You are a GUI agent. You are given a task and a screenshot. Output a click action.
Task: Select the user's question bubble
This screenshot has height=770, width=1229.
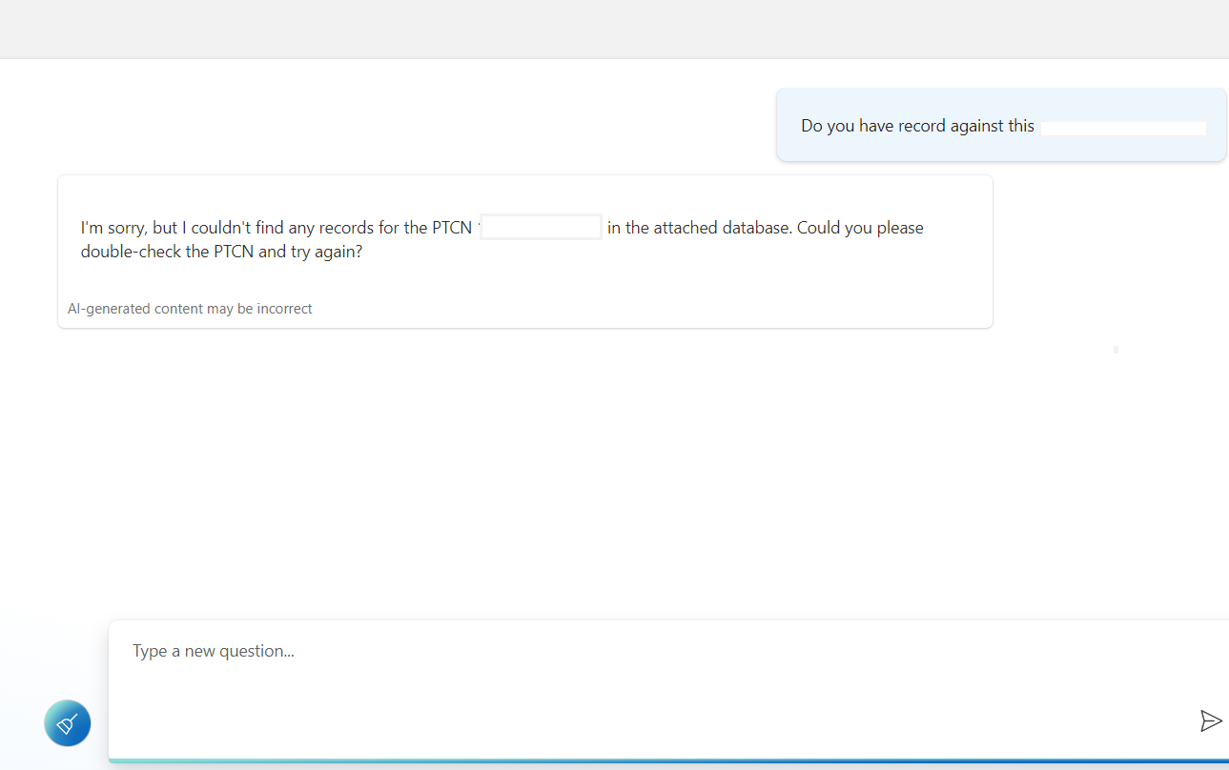pos(1000,125)
